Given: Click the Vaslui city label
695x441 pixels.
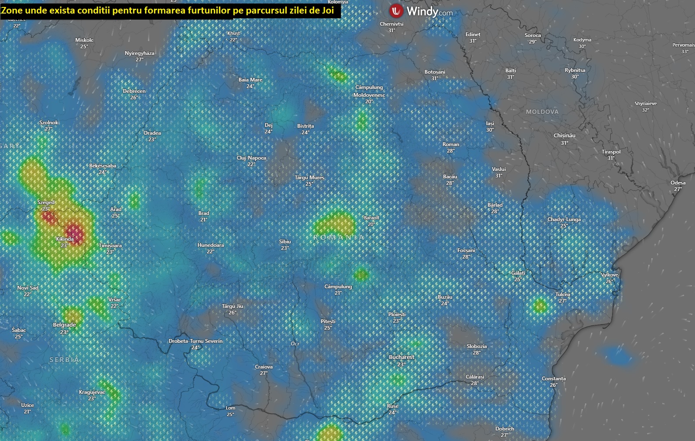Looking at the screenshot, I should click(x=499, y=169).
